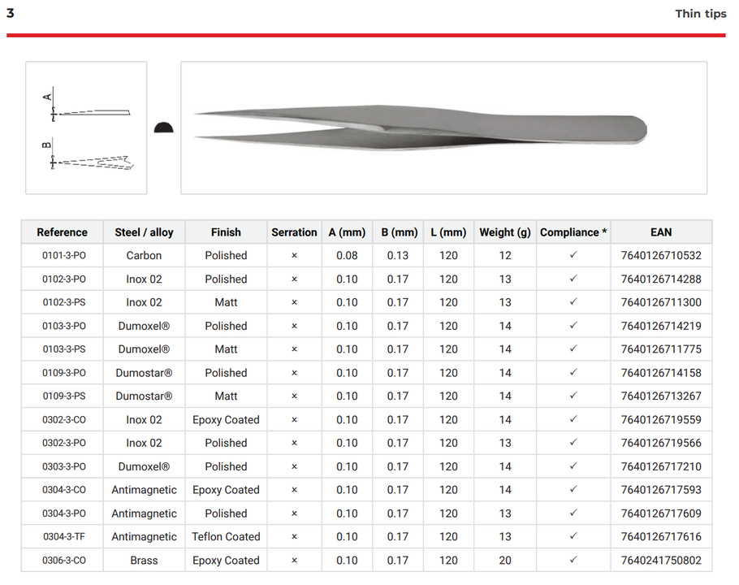Select reference 0303-3-PO

pyautogui.click(x=64, y=466)
